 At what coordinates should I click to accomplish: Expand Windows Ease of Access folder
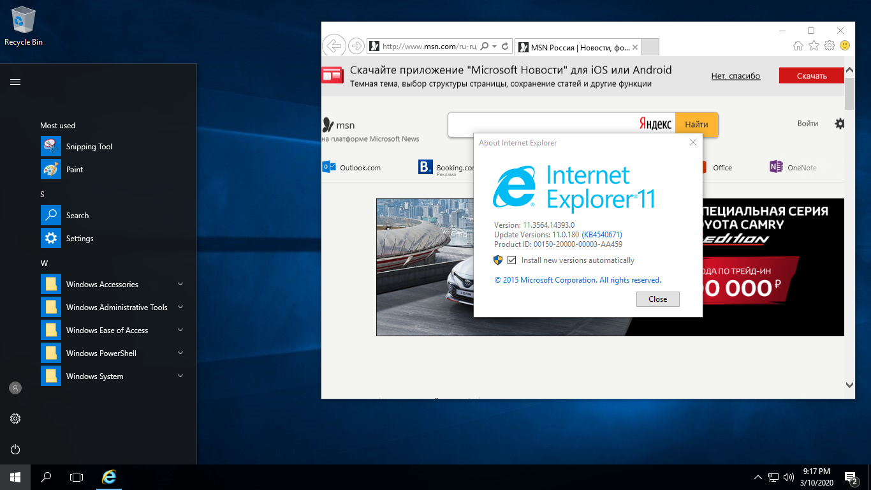[112, 330]
